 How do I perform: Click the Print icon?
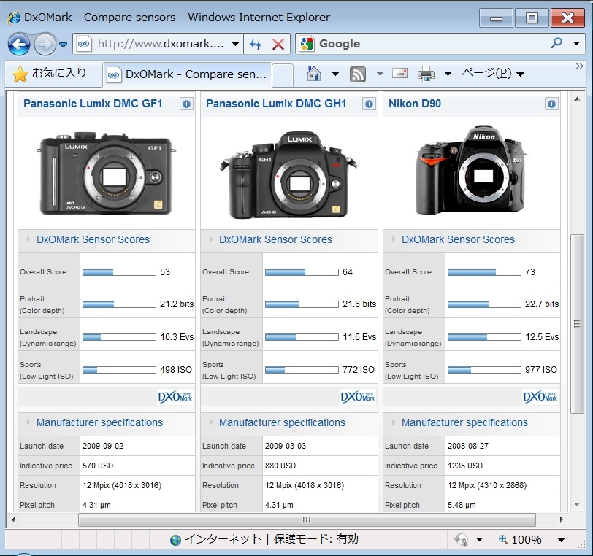pos(426,74)
